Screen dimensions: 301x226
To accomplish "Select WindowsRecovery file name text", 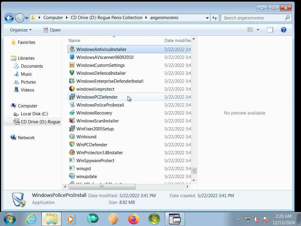I will coord(94,113).
